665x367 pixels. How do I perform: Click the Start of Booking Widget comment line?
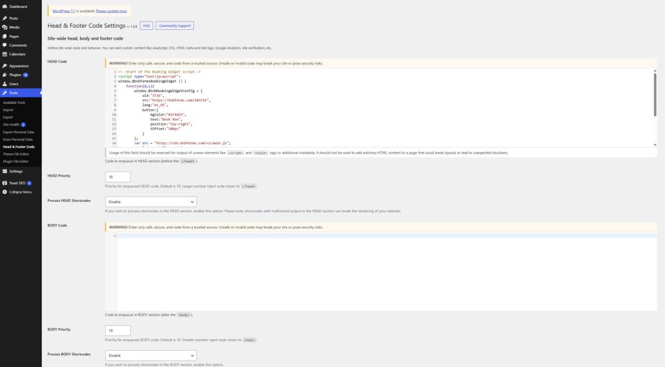pos(159,72)
